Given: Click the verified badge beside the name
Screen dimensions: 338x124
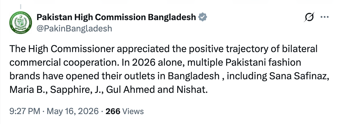Looking at the screenshot, I should coord(202,17).
